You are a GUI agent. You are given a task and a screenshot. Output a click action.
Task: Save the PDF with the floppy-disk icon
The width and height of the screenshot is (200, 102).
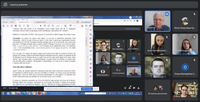coord(4,26)
